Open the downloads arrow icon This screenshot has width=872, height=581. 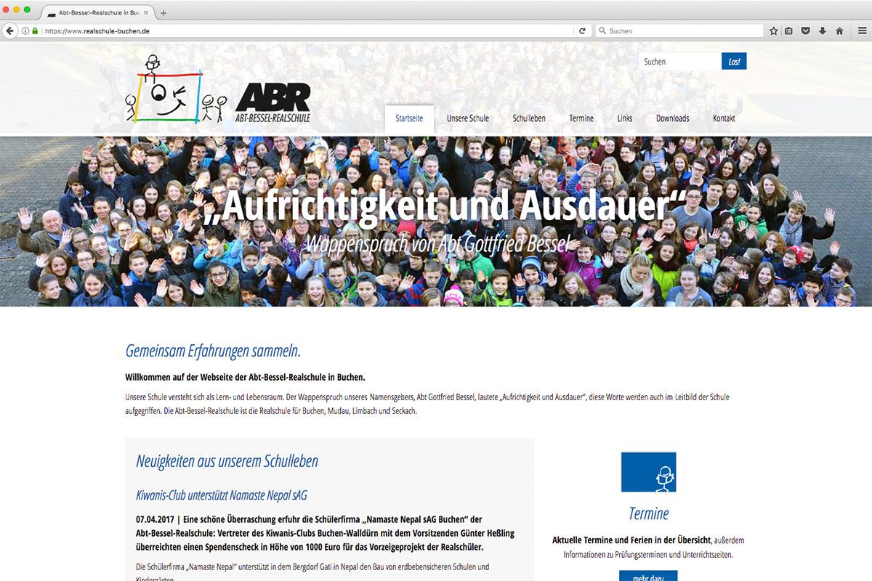pos(823,31)
